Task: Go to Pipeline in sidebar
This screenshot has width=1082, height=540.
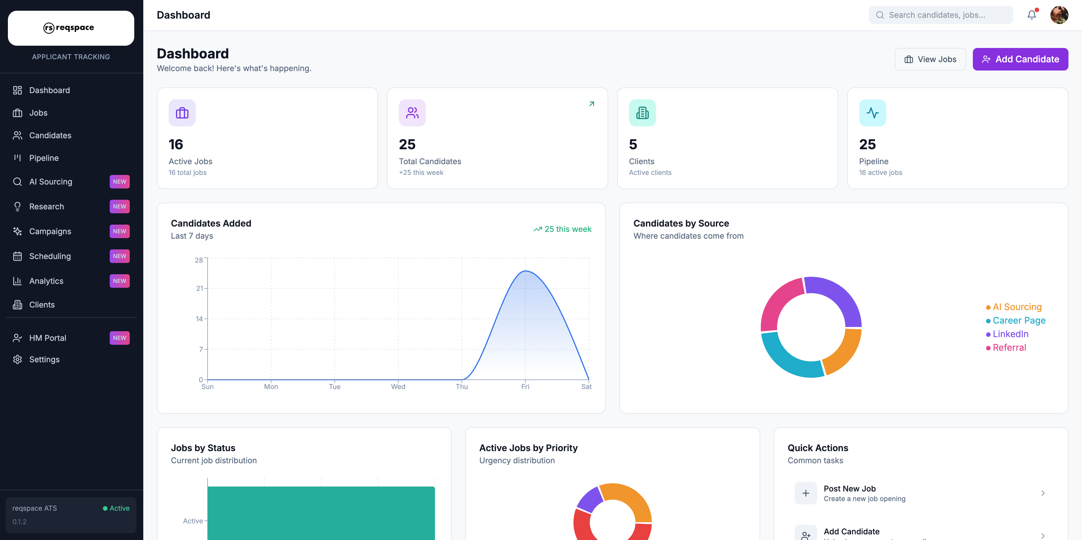Action: [44, 158]
